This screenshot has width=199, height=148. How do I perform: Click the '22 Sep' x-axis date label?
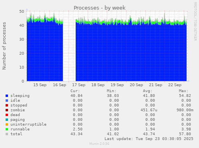click(175, 85)
